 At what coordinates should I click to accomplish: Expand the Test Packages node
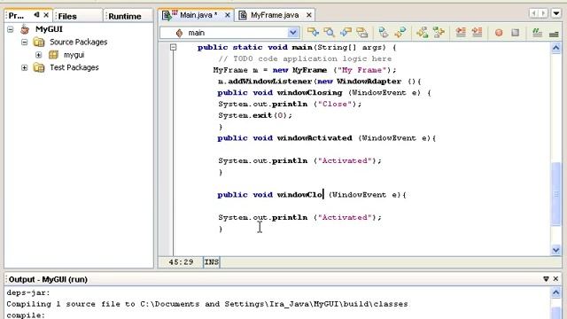24,67
